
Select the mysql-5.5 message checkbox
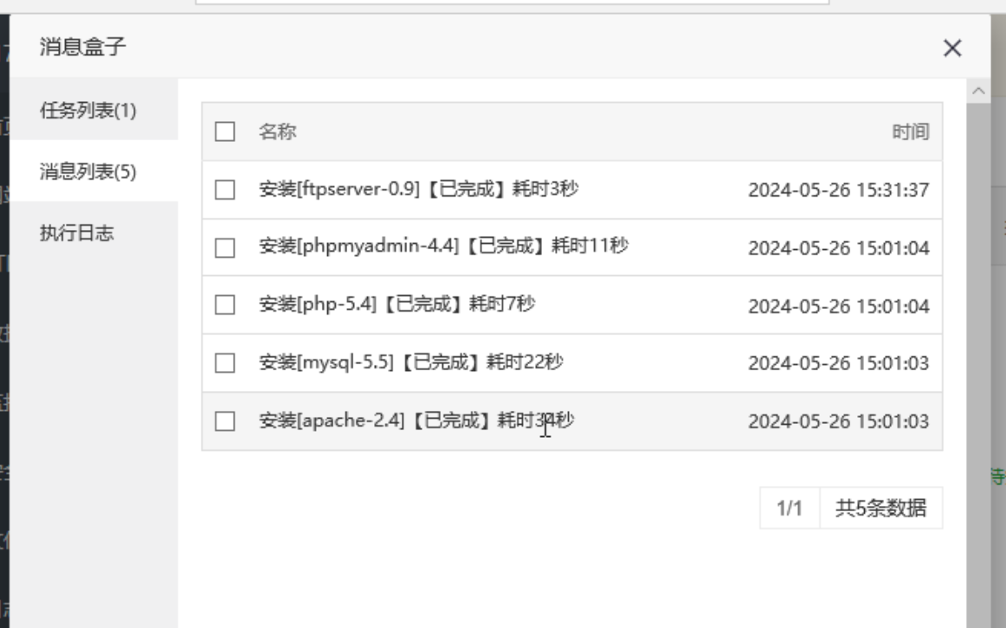[224, 362]
